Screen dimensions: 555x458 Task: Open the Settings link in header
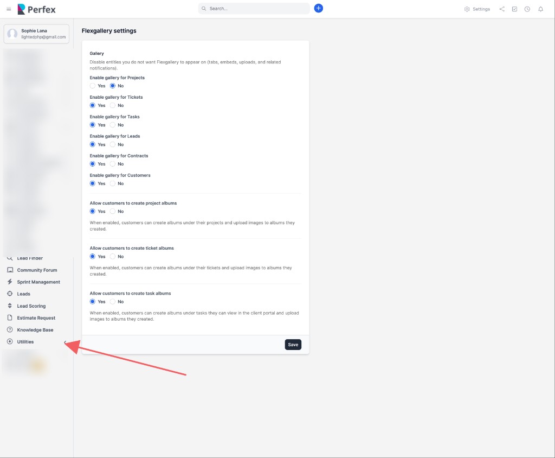click(x=477, y=9)
